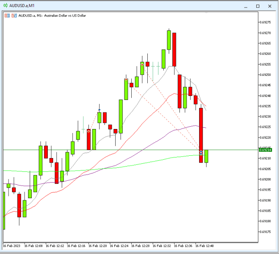The width and height of the screenshot is (279, 254).
Task: Click the Depth of Market icon
Action: pyautogui.click(x=14, y=16)
